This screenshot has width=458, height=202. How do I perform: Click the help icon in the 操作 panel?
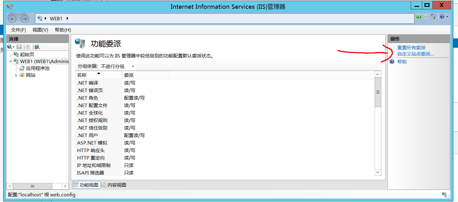392,62
